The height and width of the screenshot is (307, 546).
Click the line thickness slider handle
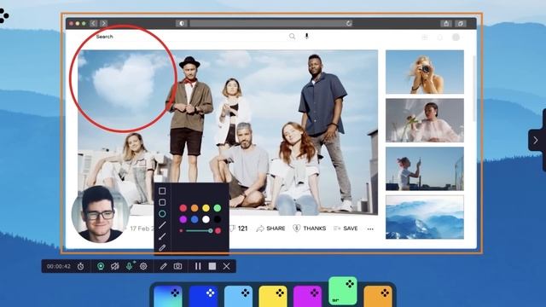tap(211, 230)
